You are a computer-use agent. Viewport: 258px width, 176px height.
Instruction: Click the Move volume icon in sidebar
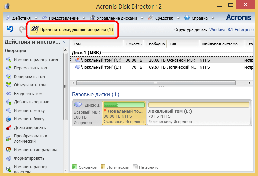pyautogui.click(x=9, y=68)
